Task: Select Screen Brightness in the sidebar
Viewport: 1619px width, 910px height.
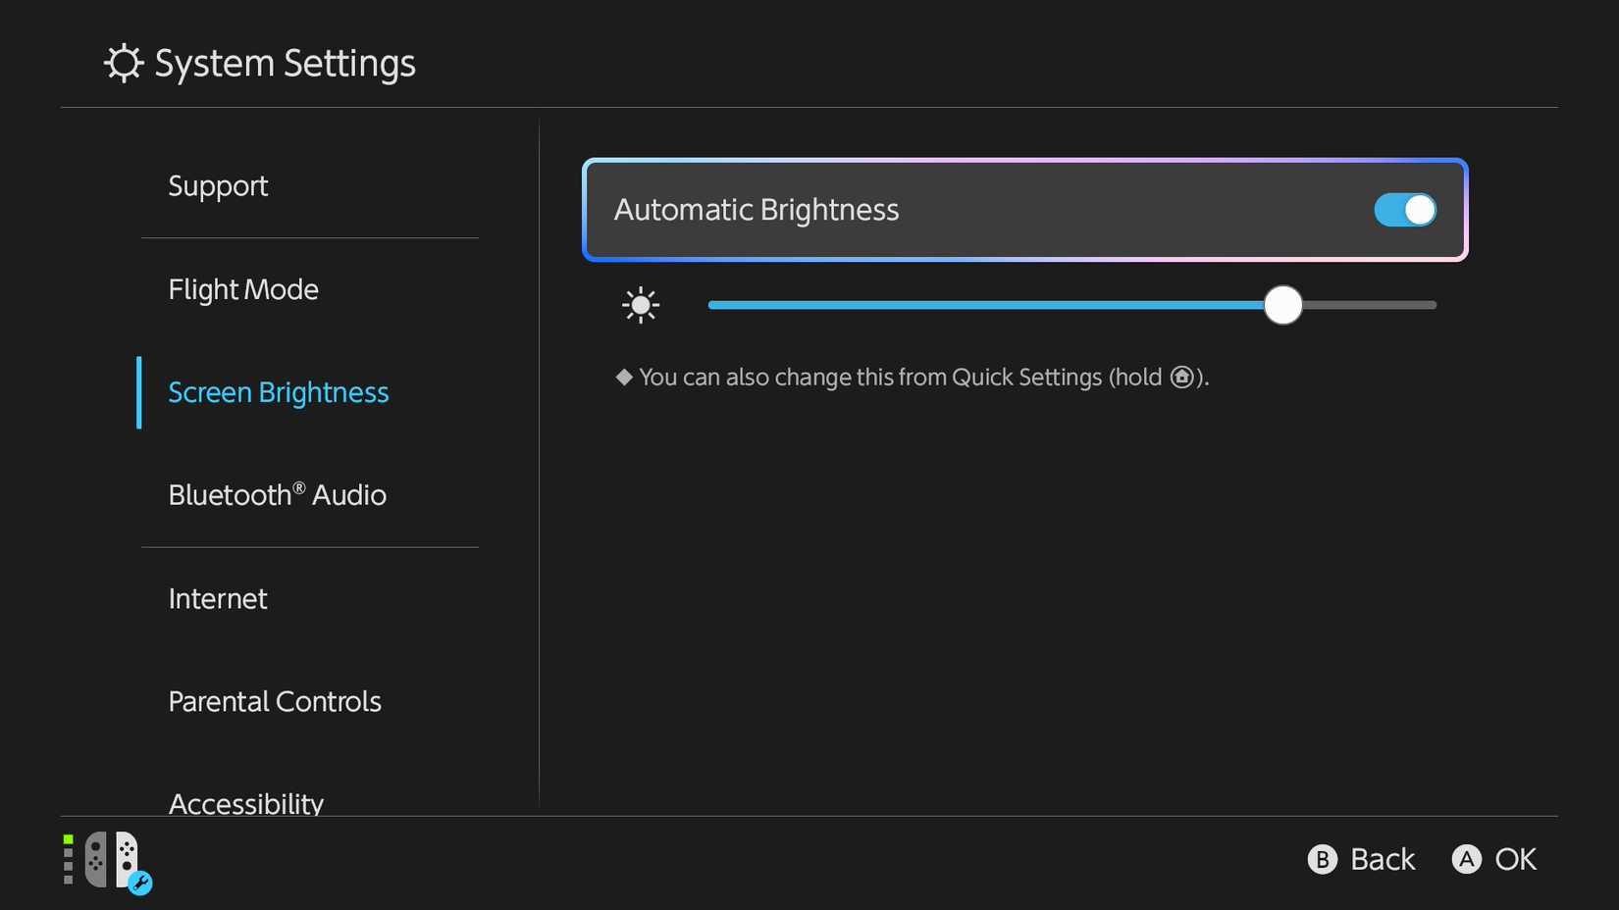Action: (x=279, y=393)
